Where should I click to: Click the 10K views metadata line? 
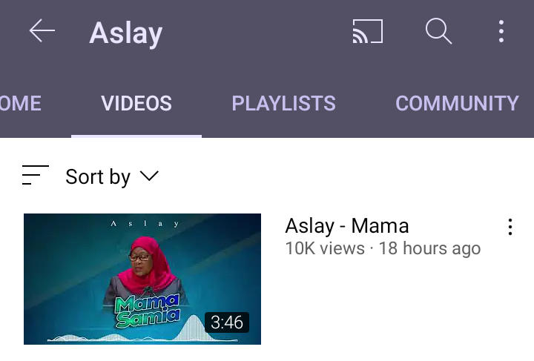[x=383, y=248]
